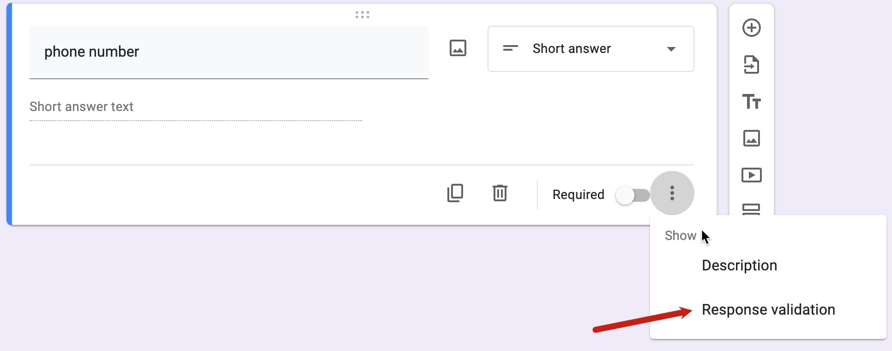Import questions from another form
This screenshot has height=351, width=892.
click(752, 65)
